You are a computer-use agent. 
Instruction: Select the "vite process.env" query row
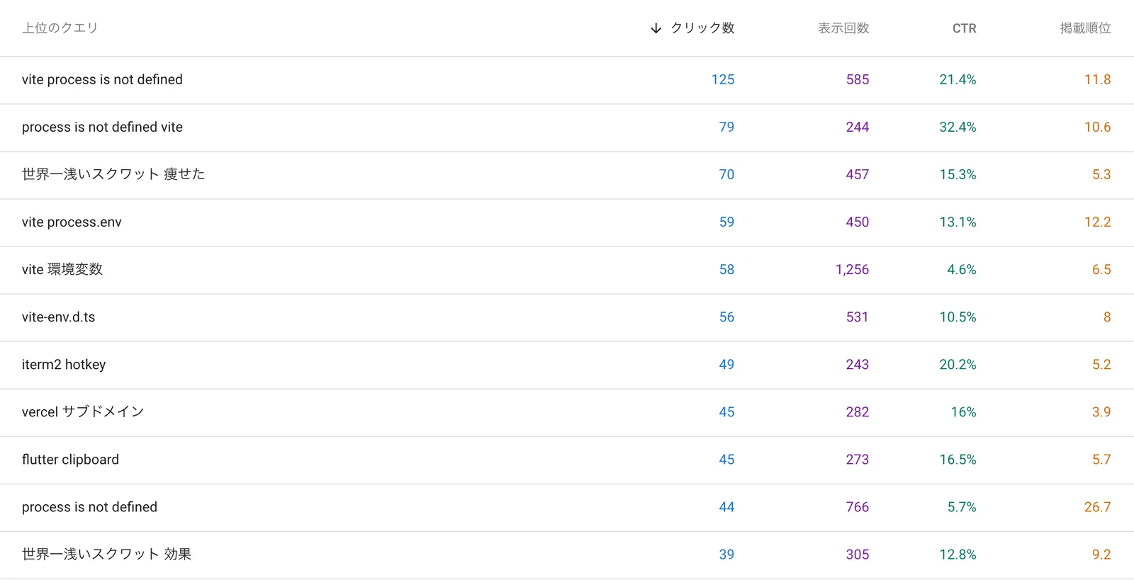[x=72, y=222]
